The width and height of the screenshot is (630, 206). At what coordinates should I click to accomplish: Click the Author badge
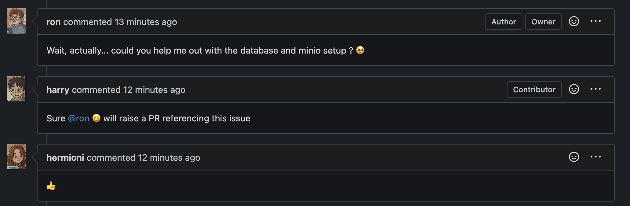pos(504,22)
